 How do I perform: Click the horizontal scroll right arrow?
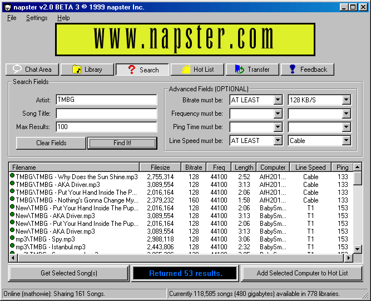349,258
